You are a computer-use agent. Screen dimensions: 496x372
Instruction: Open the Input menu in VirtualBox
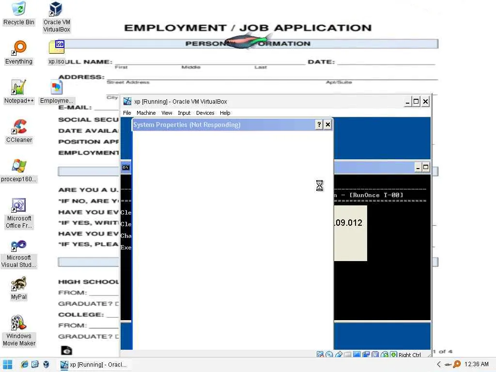184,113
